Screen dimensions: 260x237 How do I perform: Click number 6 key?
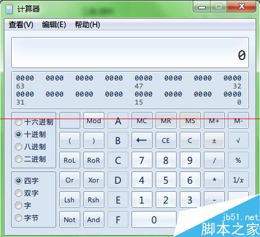(x=190, y=180)
